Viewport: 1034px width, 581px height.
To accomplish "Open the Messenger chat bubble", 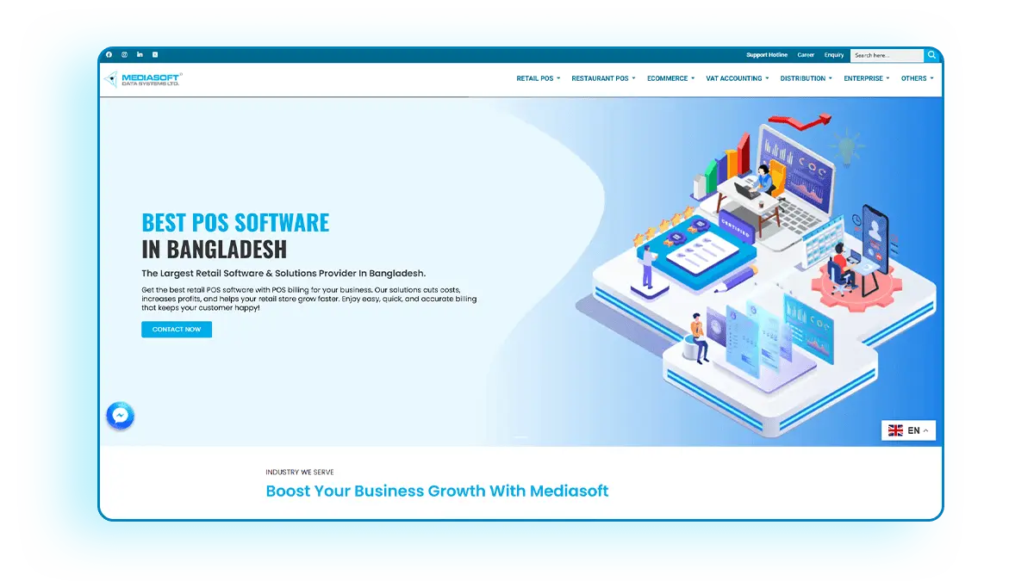I will coord(121,417).
